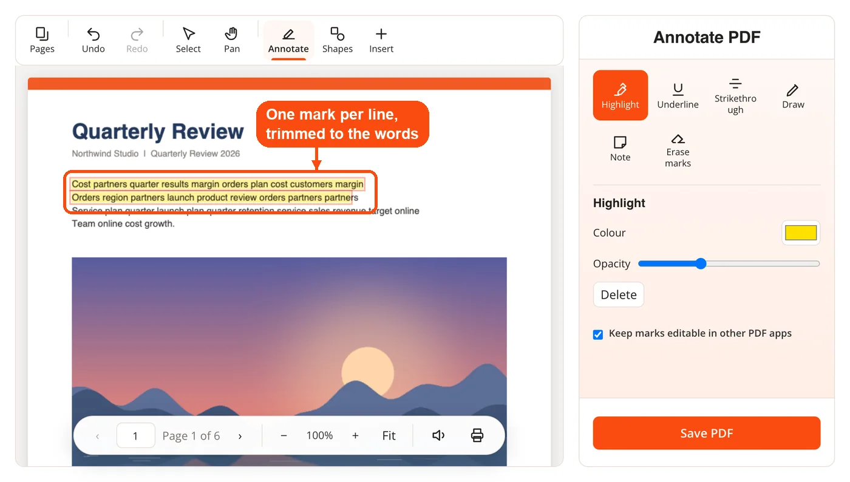Toggle Keep marks editable checkbox
The width and height of the screenshot is (850, 482).
coord(598,334)
